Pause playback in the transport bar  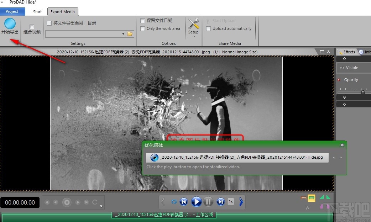tap(208, 202)
